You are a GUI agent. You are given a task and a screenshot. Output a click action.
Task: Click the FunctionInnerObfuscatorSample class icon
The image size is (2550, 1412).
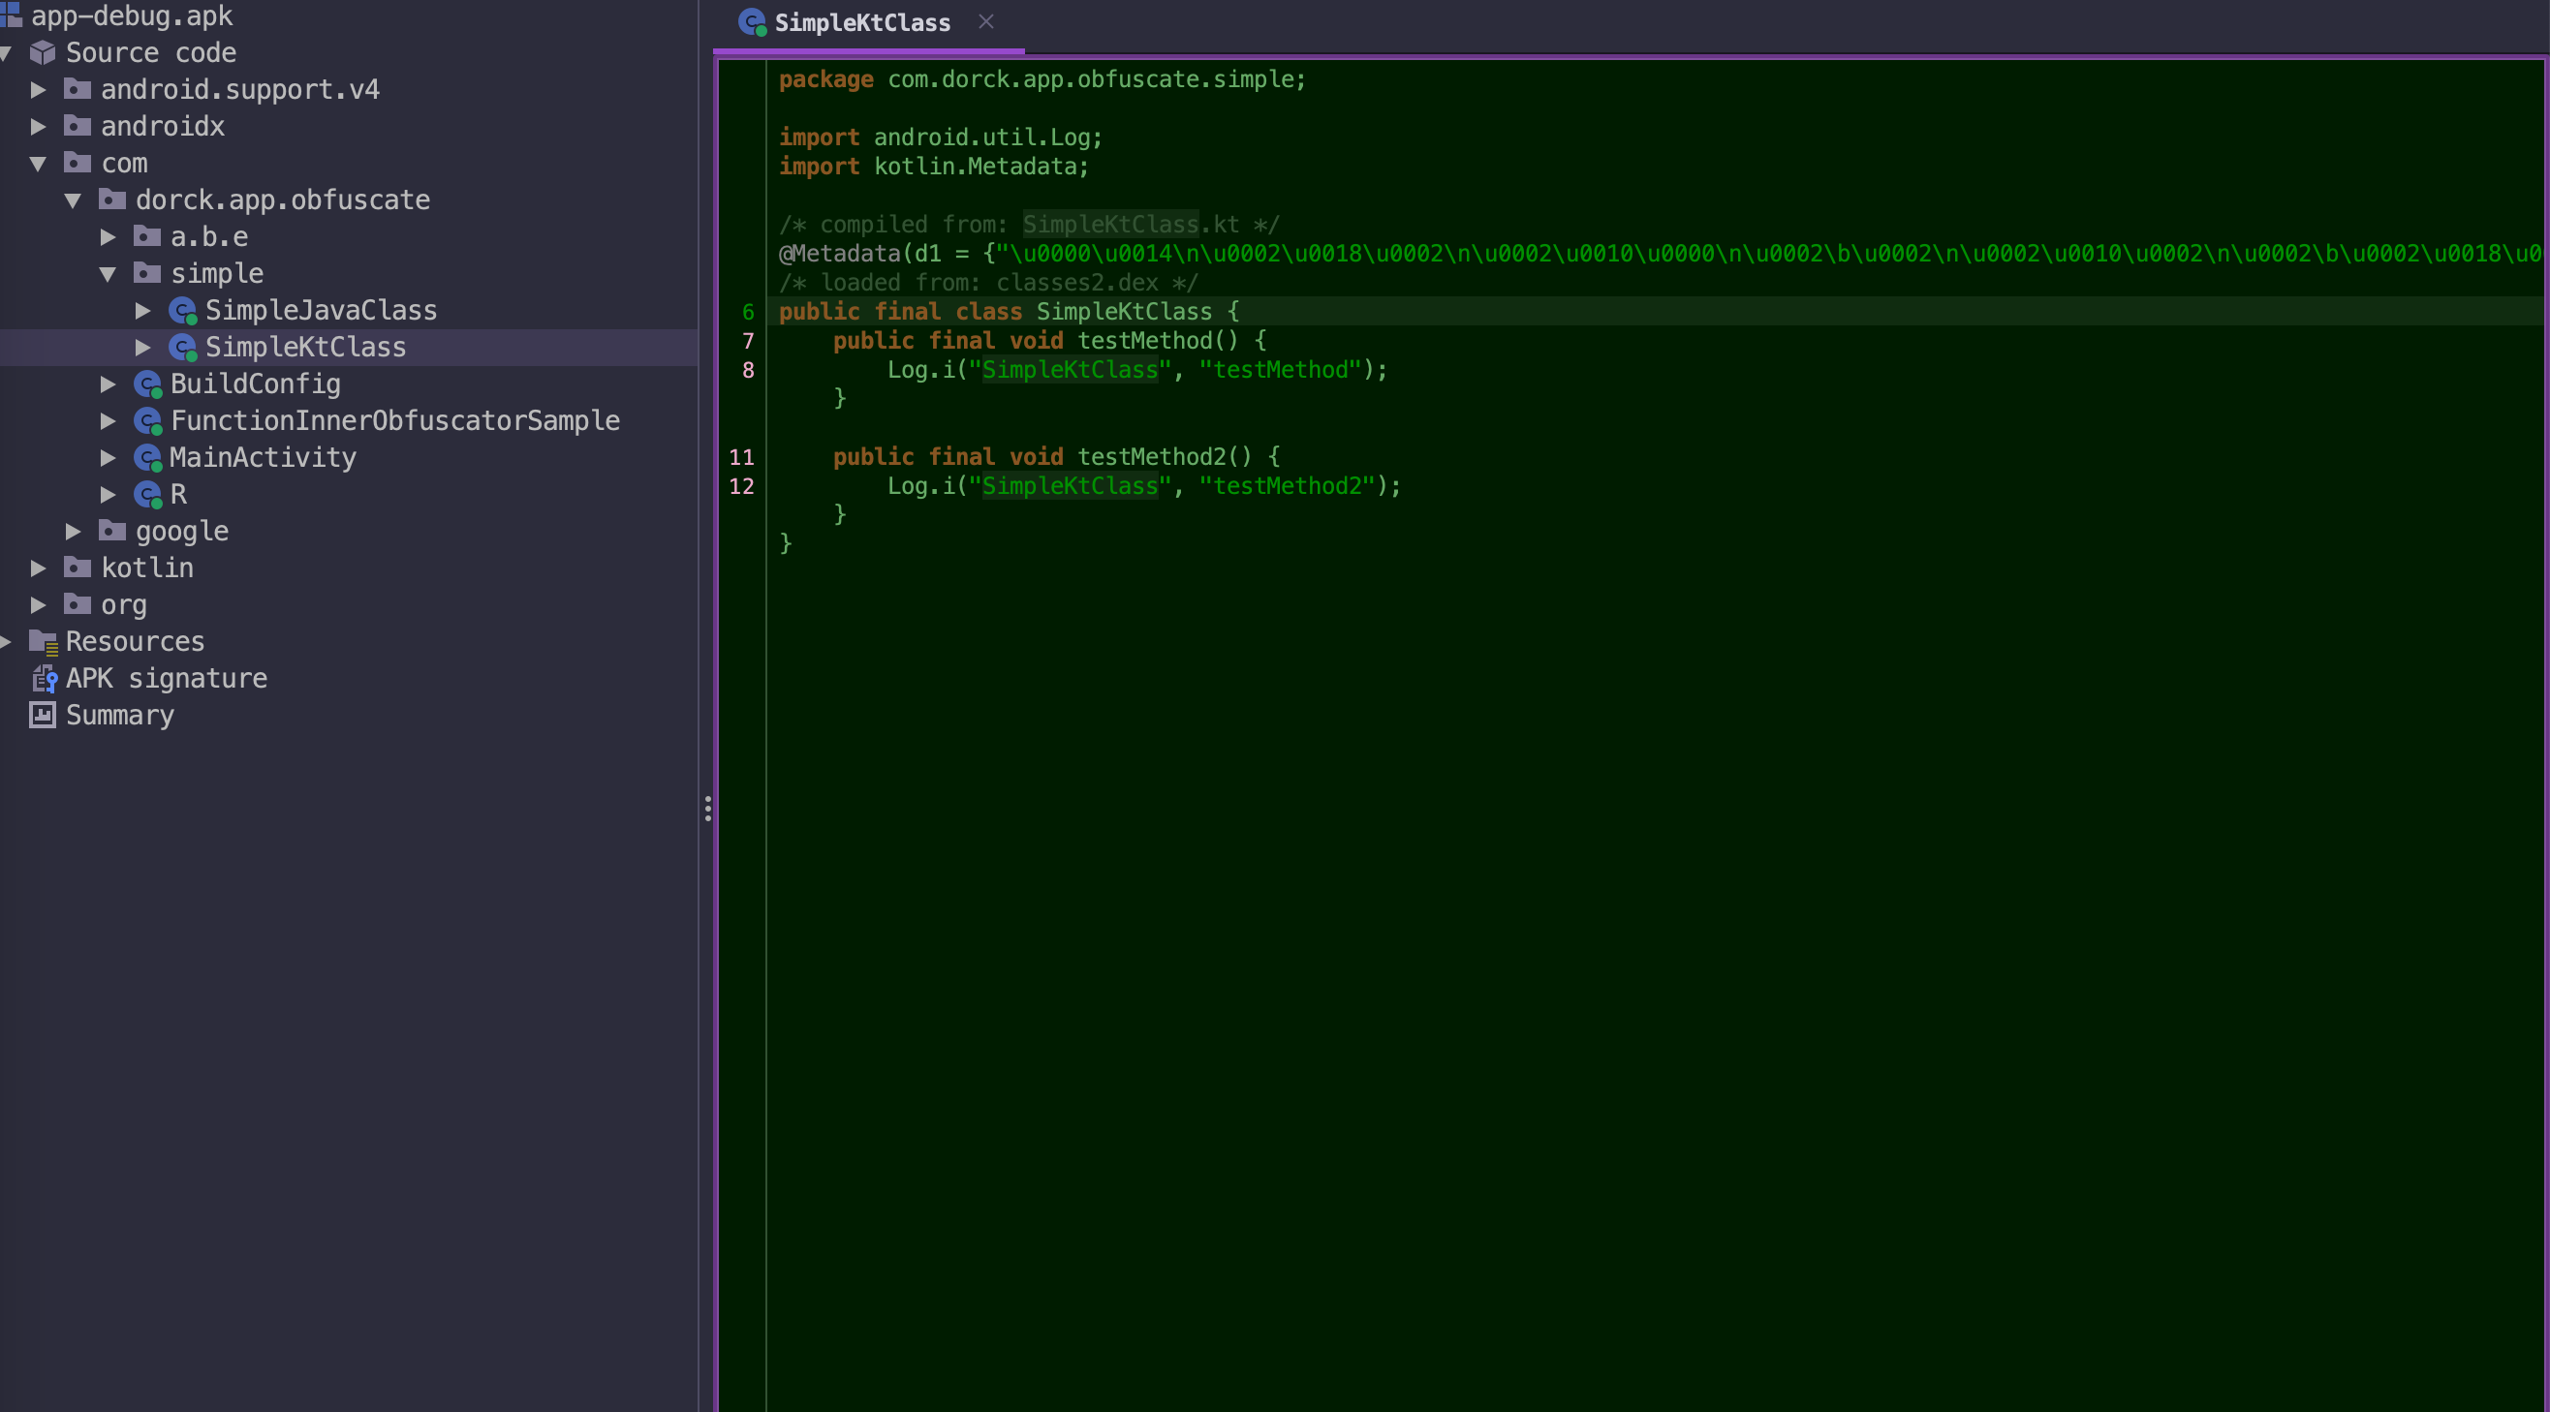[147, 420]
